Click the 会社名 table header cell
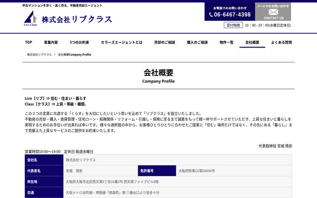 pos(44,160)
